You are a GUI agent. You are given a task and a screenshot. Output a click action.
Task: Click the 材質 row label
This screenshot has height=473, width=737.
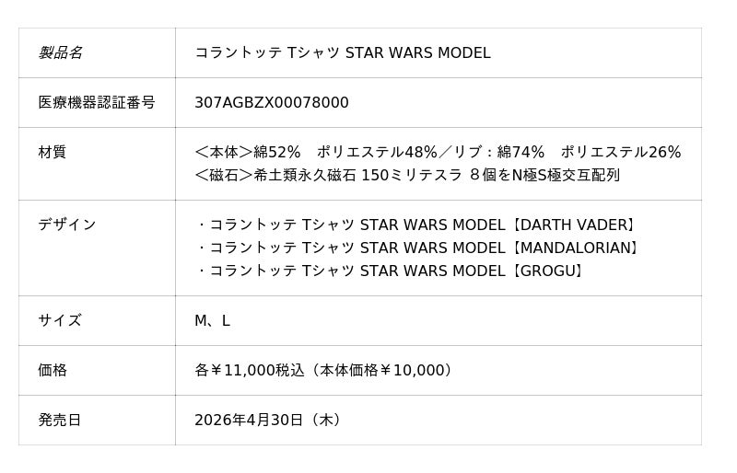(52, 152)
